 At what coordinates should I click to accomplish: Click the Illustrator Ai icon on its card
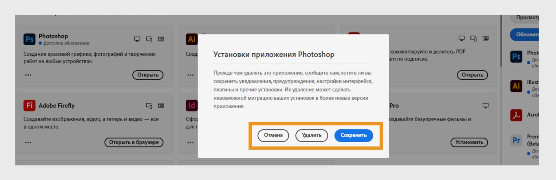[x=191, y=39]
